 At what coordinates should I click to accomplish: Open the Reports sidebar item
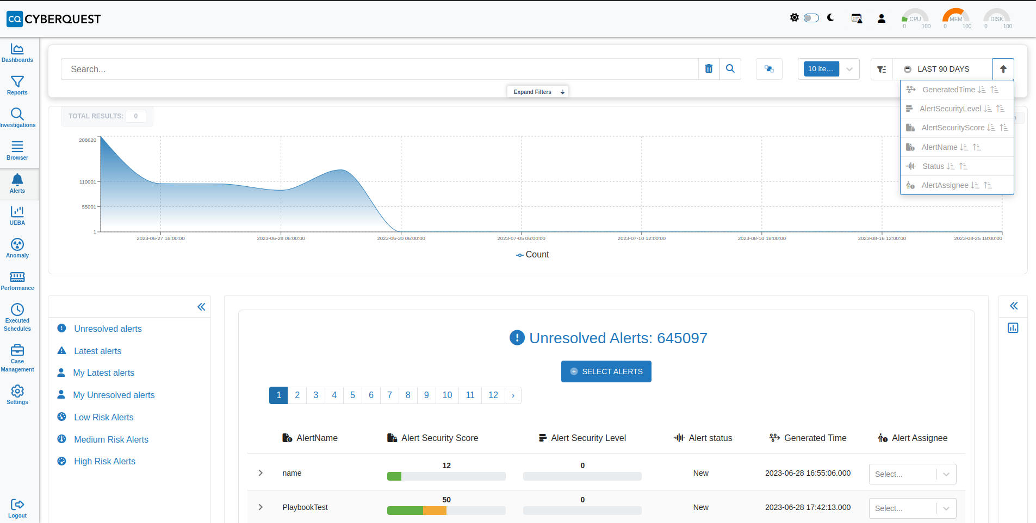(17, 86)
